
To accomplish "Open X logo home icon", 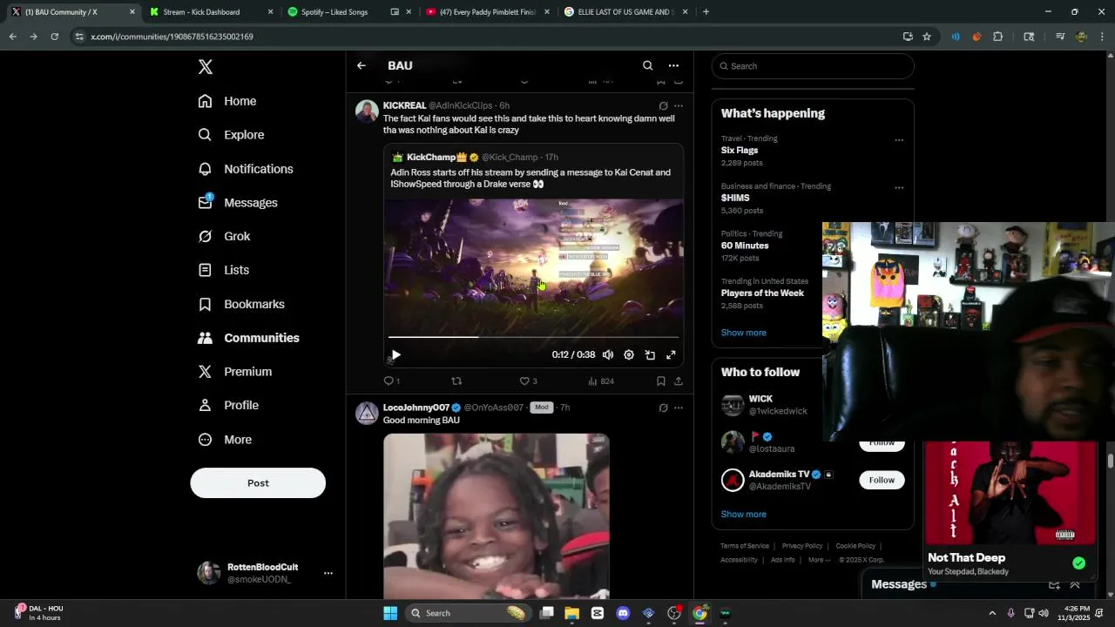I will [206, 67].
